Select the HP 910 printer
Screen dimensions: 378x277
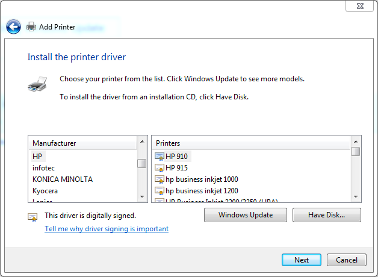pos(176,157)
